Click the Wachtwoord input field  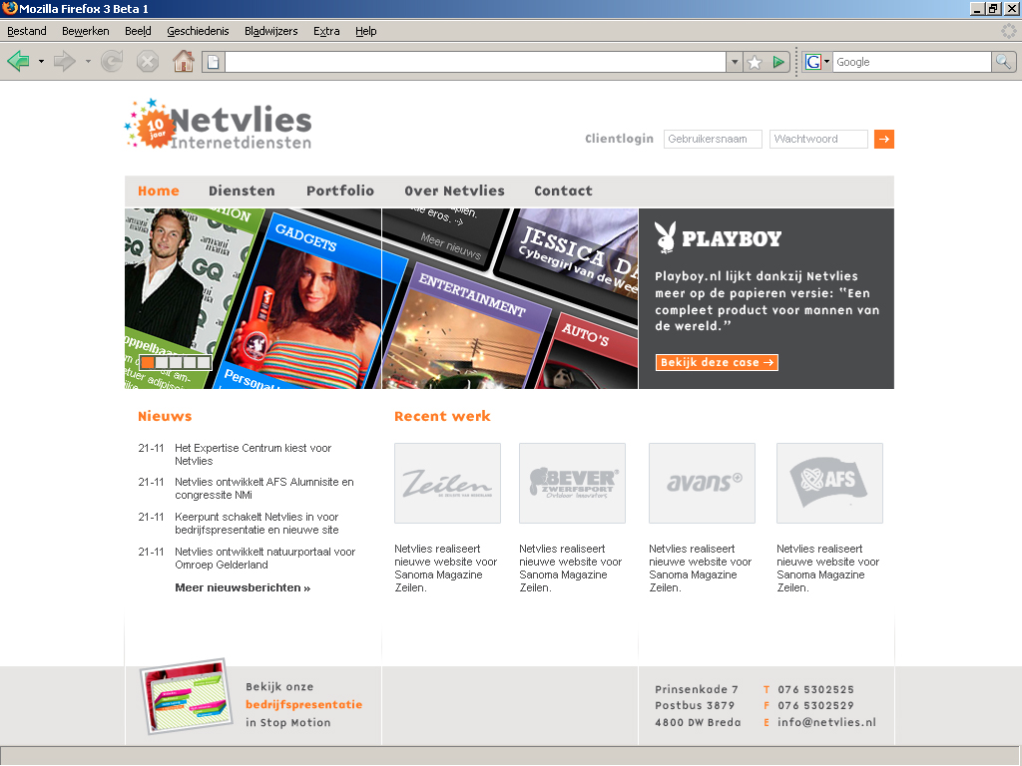pyautogui.click(x=818, y=139)
